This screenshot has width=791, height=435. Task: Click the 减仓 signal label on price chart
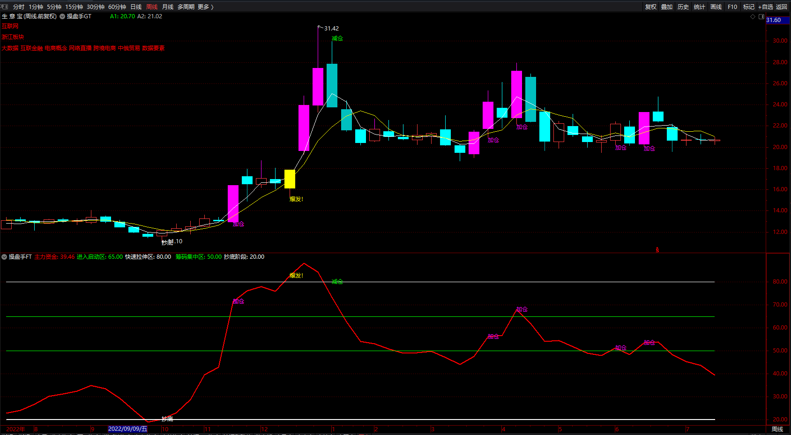(337, 38)
